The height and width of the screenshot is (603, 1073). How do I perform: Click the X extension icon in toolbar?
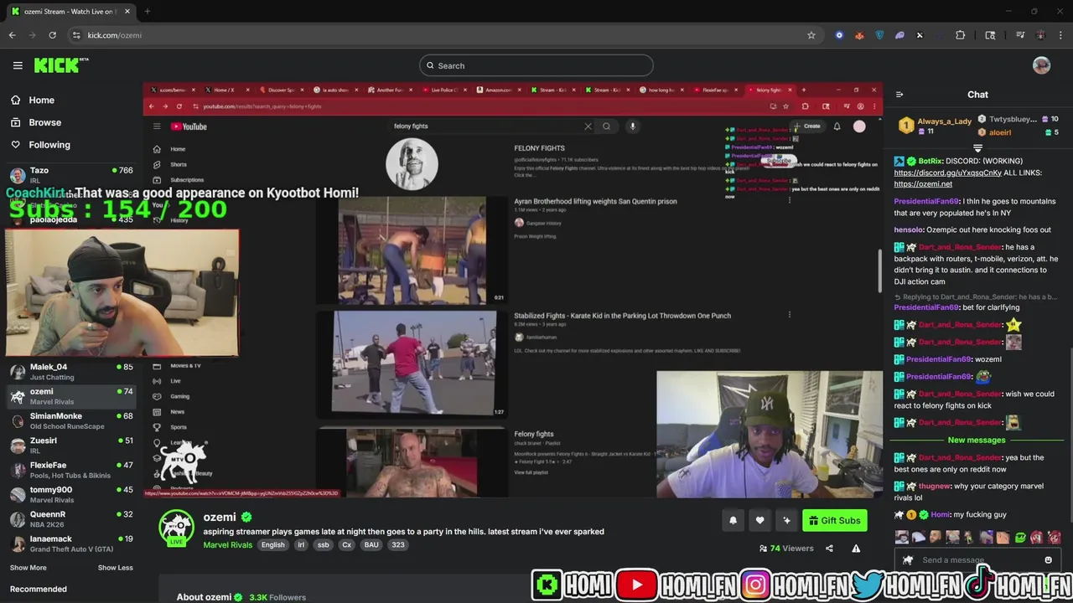(920, 35)
